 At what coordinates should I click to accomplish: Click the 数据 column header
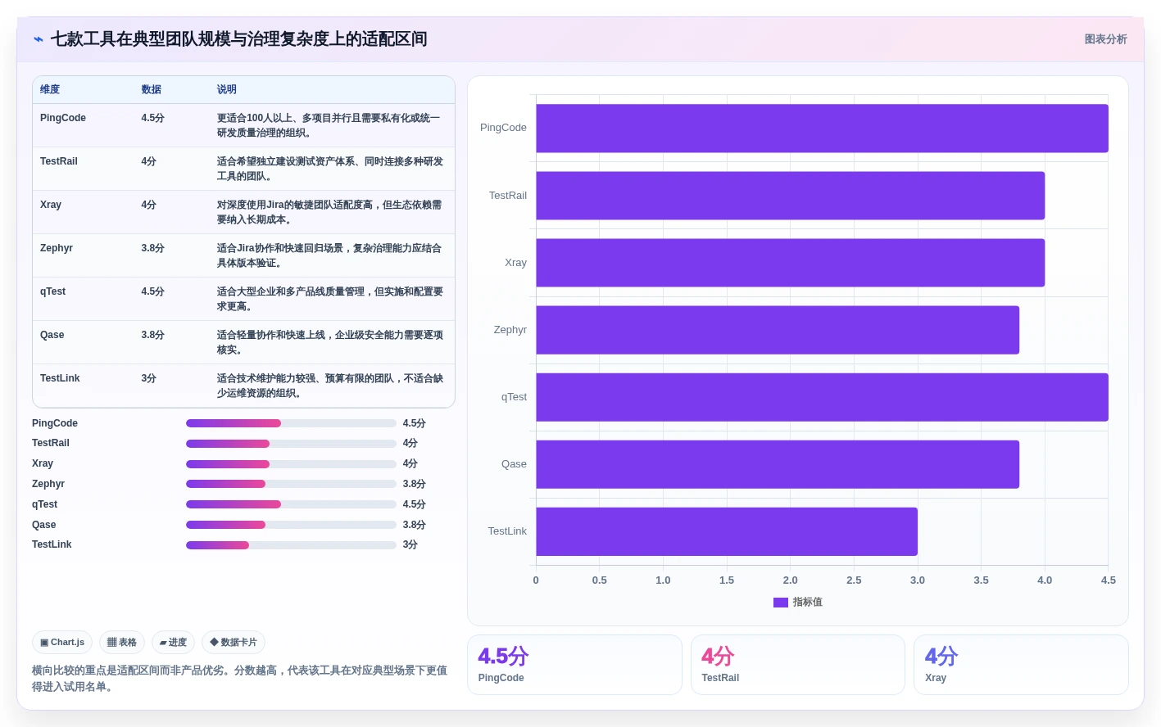coord(151,90)
